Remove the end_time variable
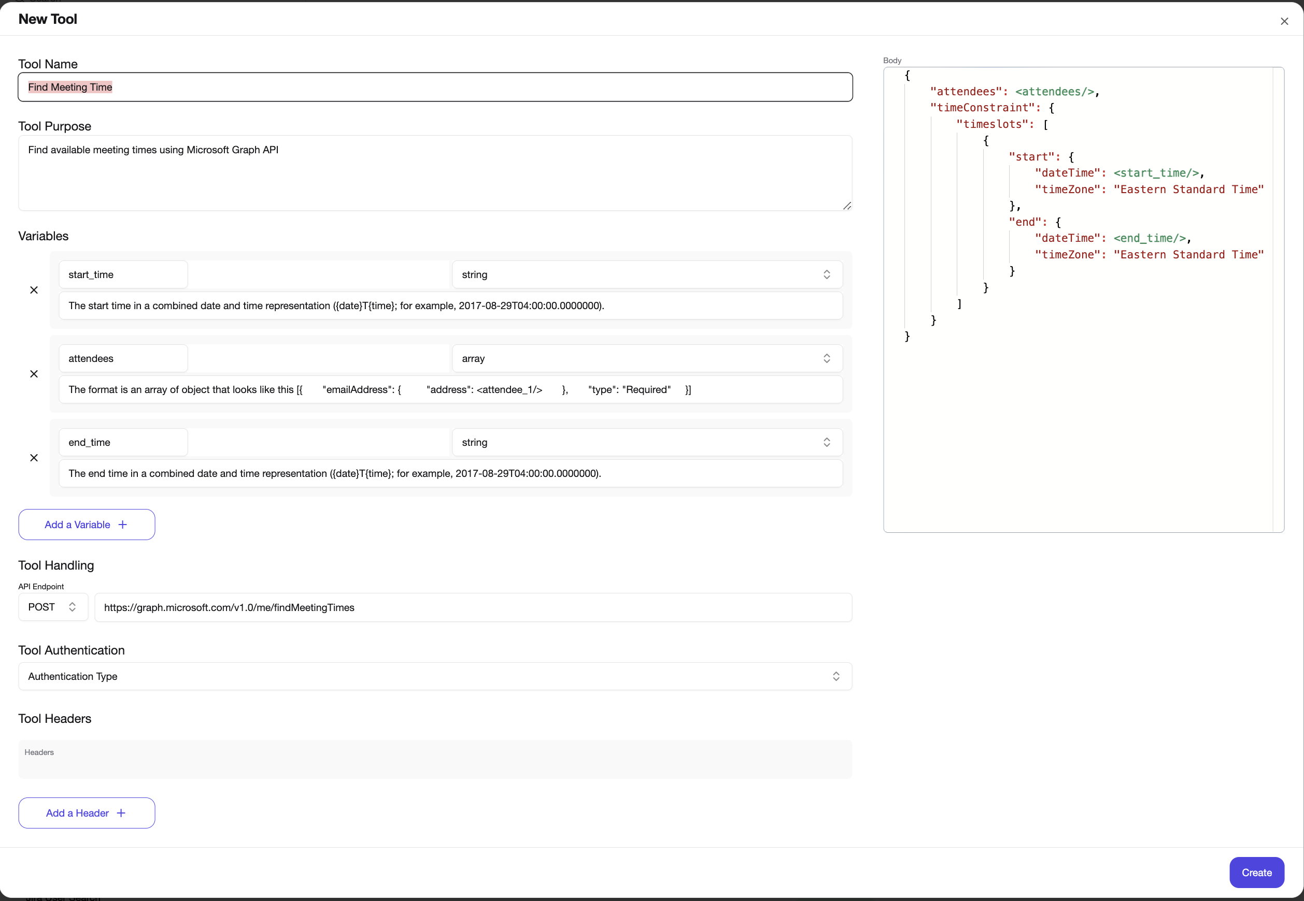Image resolution: width=1304 pixels, height=901 pixels. click(x=34, y=458)
